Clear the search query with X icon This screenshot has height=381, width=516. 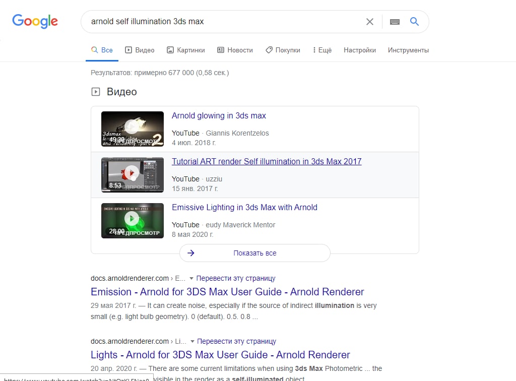pos(369,22)
